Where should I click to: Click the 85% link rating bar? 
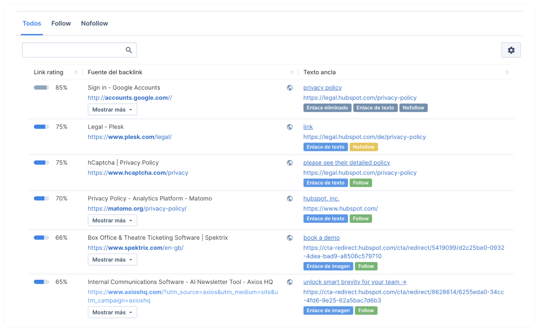[42, 88]
